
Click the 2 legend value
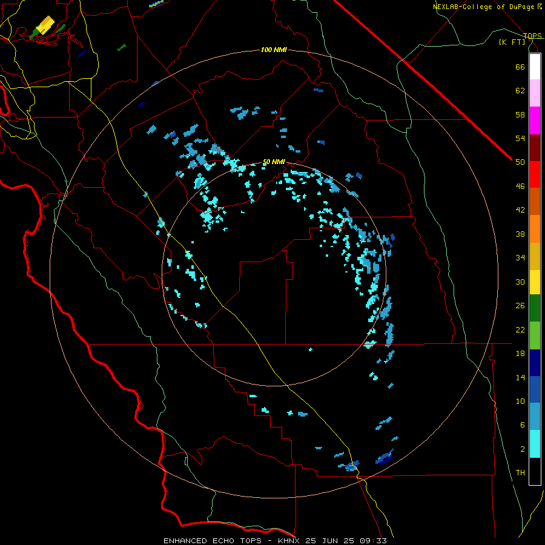click(x=523, y=449)
